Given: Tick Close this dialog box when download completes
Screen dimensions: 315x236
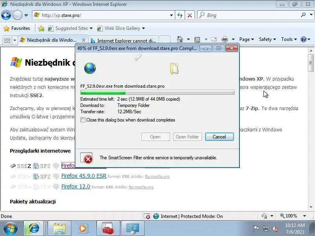Looking at the screenshot, I should coord(83,120).
